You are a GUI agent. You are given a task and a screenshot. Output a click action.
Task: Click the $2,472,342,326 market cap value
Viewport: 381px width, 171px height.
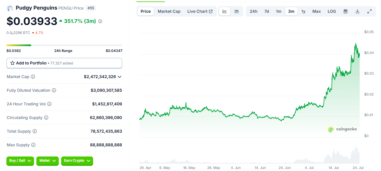point(100,77)
